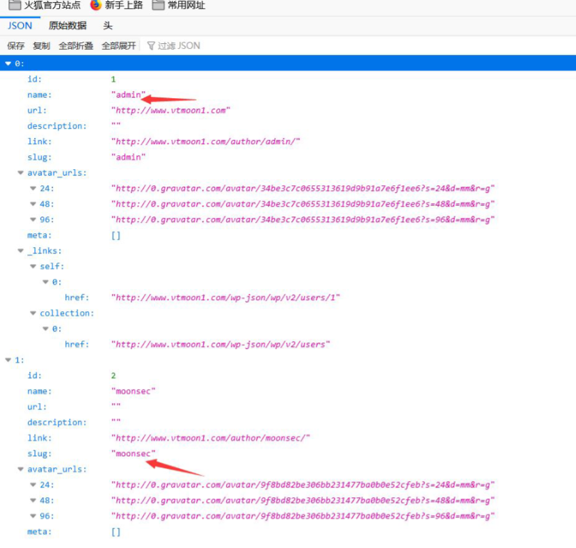Open the 火狐官方站点 bookmark folder icon
The height and width of the screenshot is (548, 576).
click(x=14, y=6)
